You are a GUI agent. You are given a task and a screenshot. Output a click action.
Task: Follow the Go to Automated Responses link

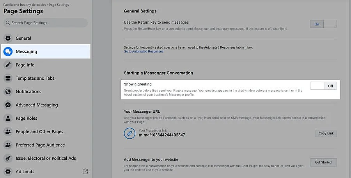[144, 51]
